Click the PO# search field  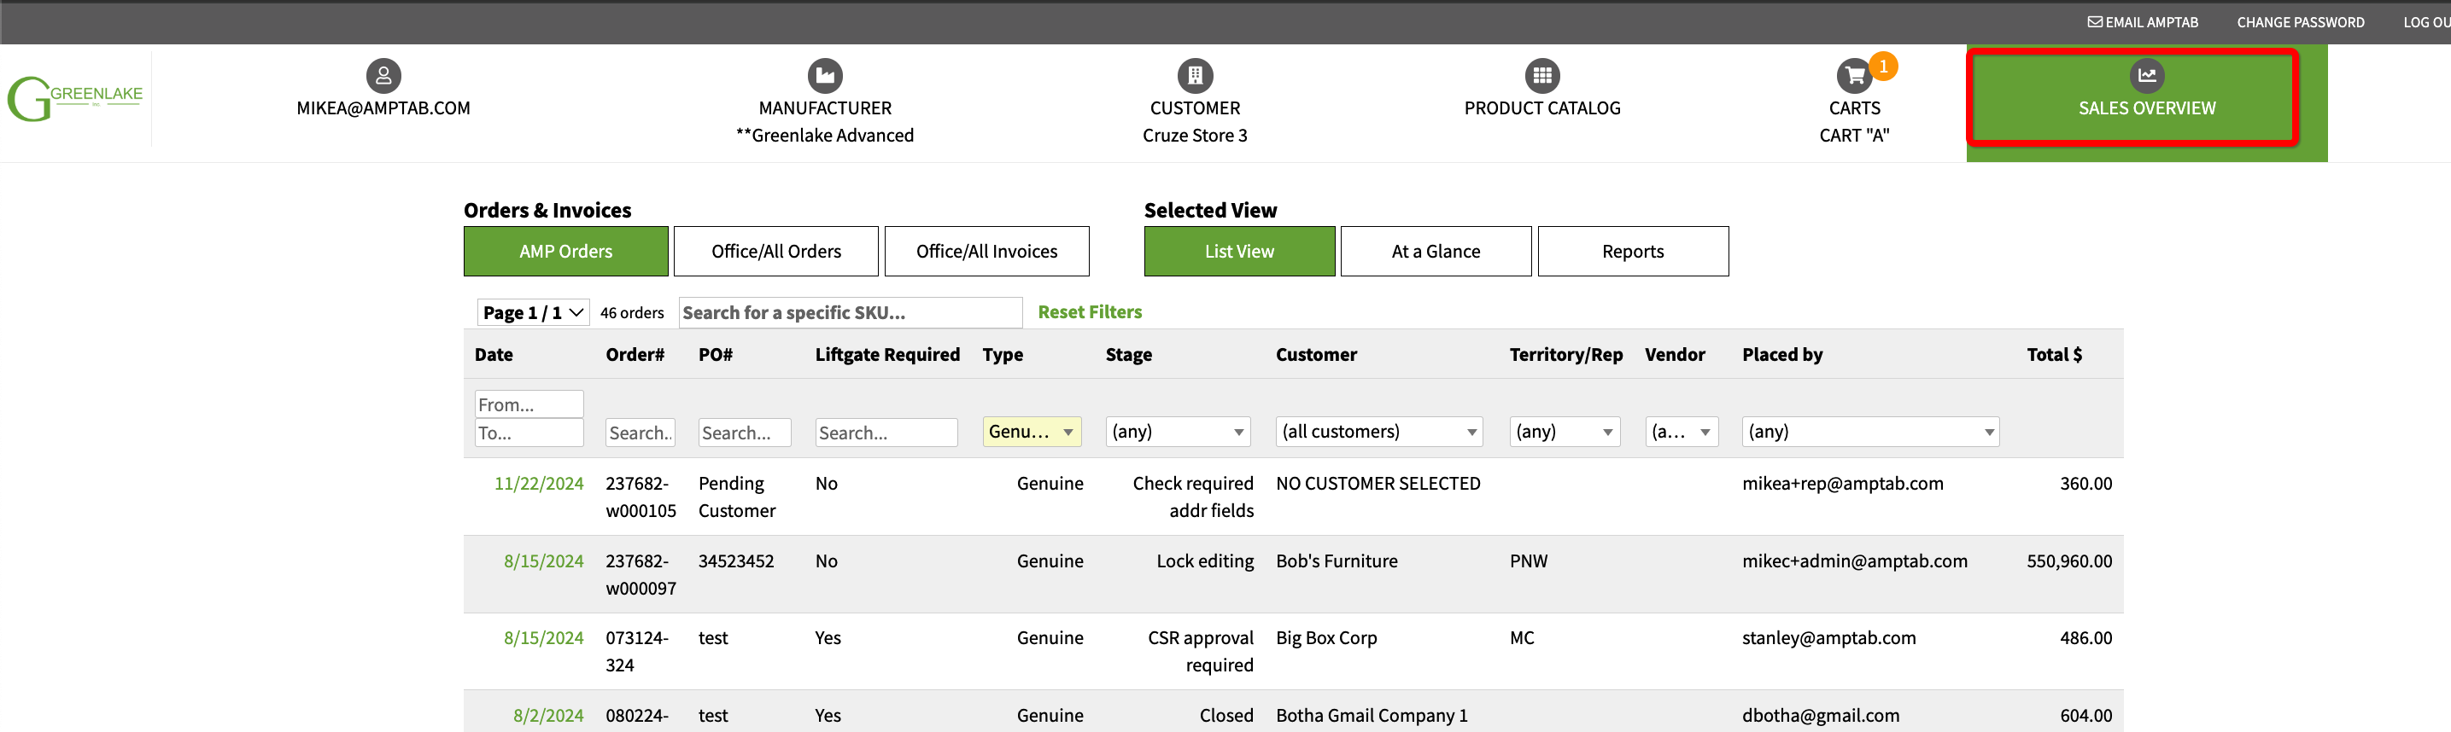(x=744, y=433)
